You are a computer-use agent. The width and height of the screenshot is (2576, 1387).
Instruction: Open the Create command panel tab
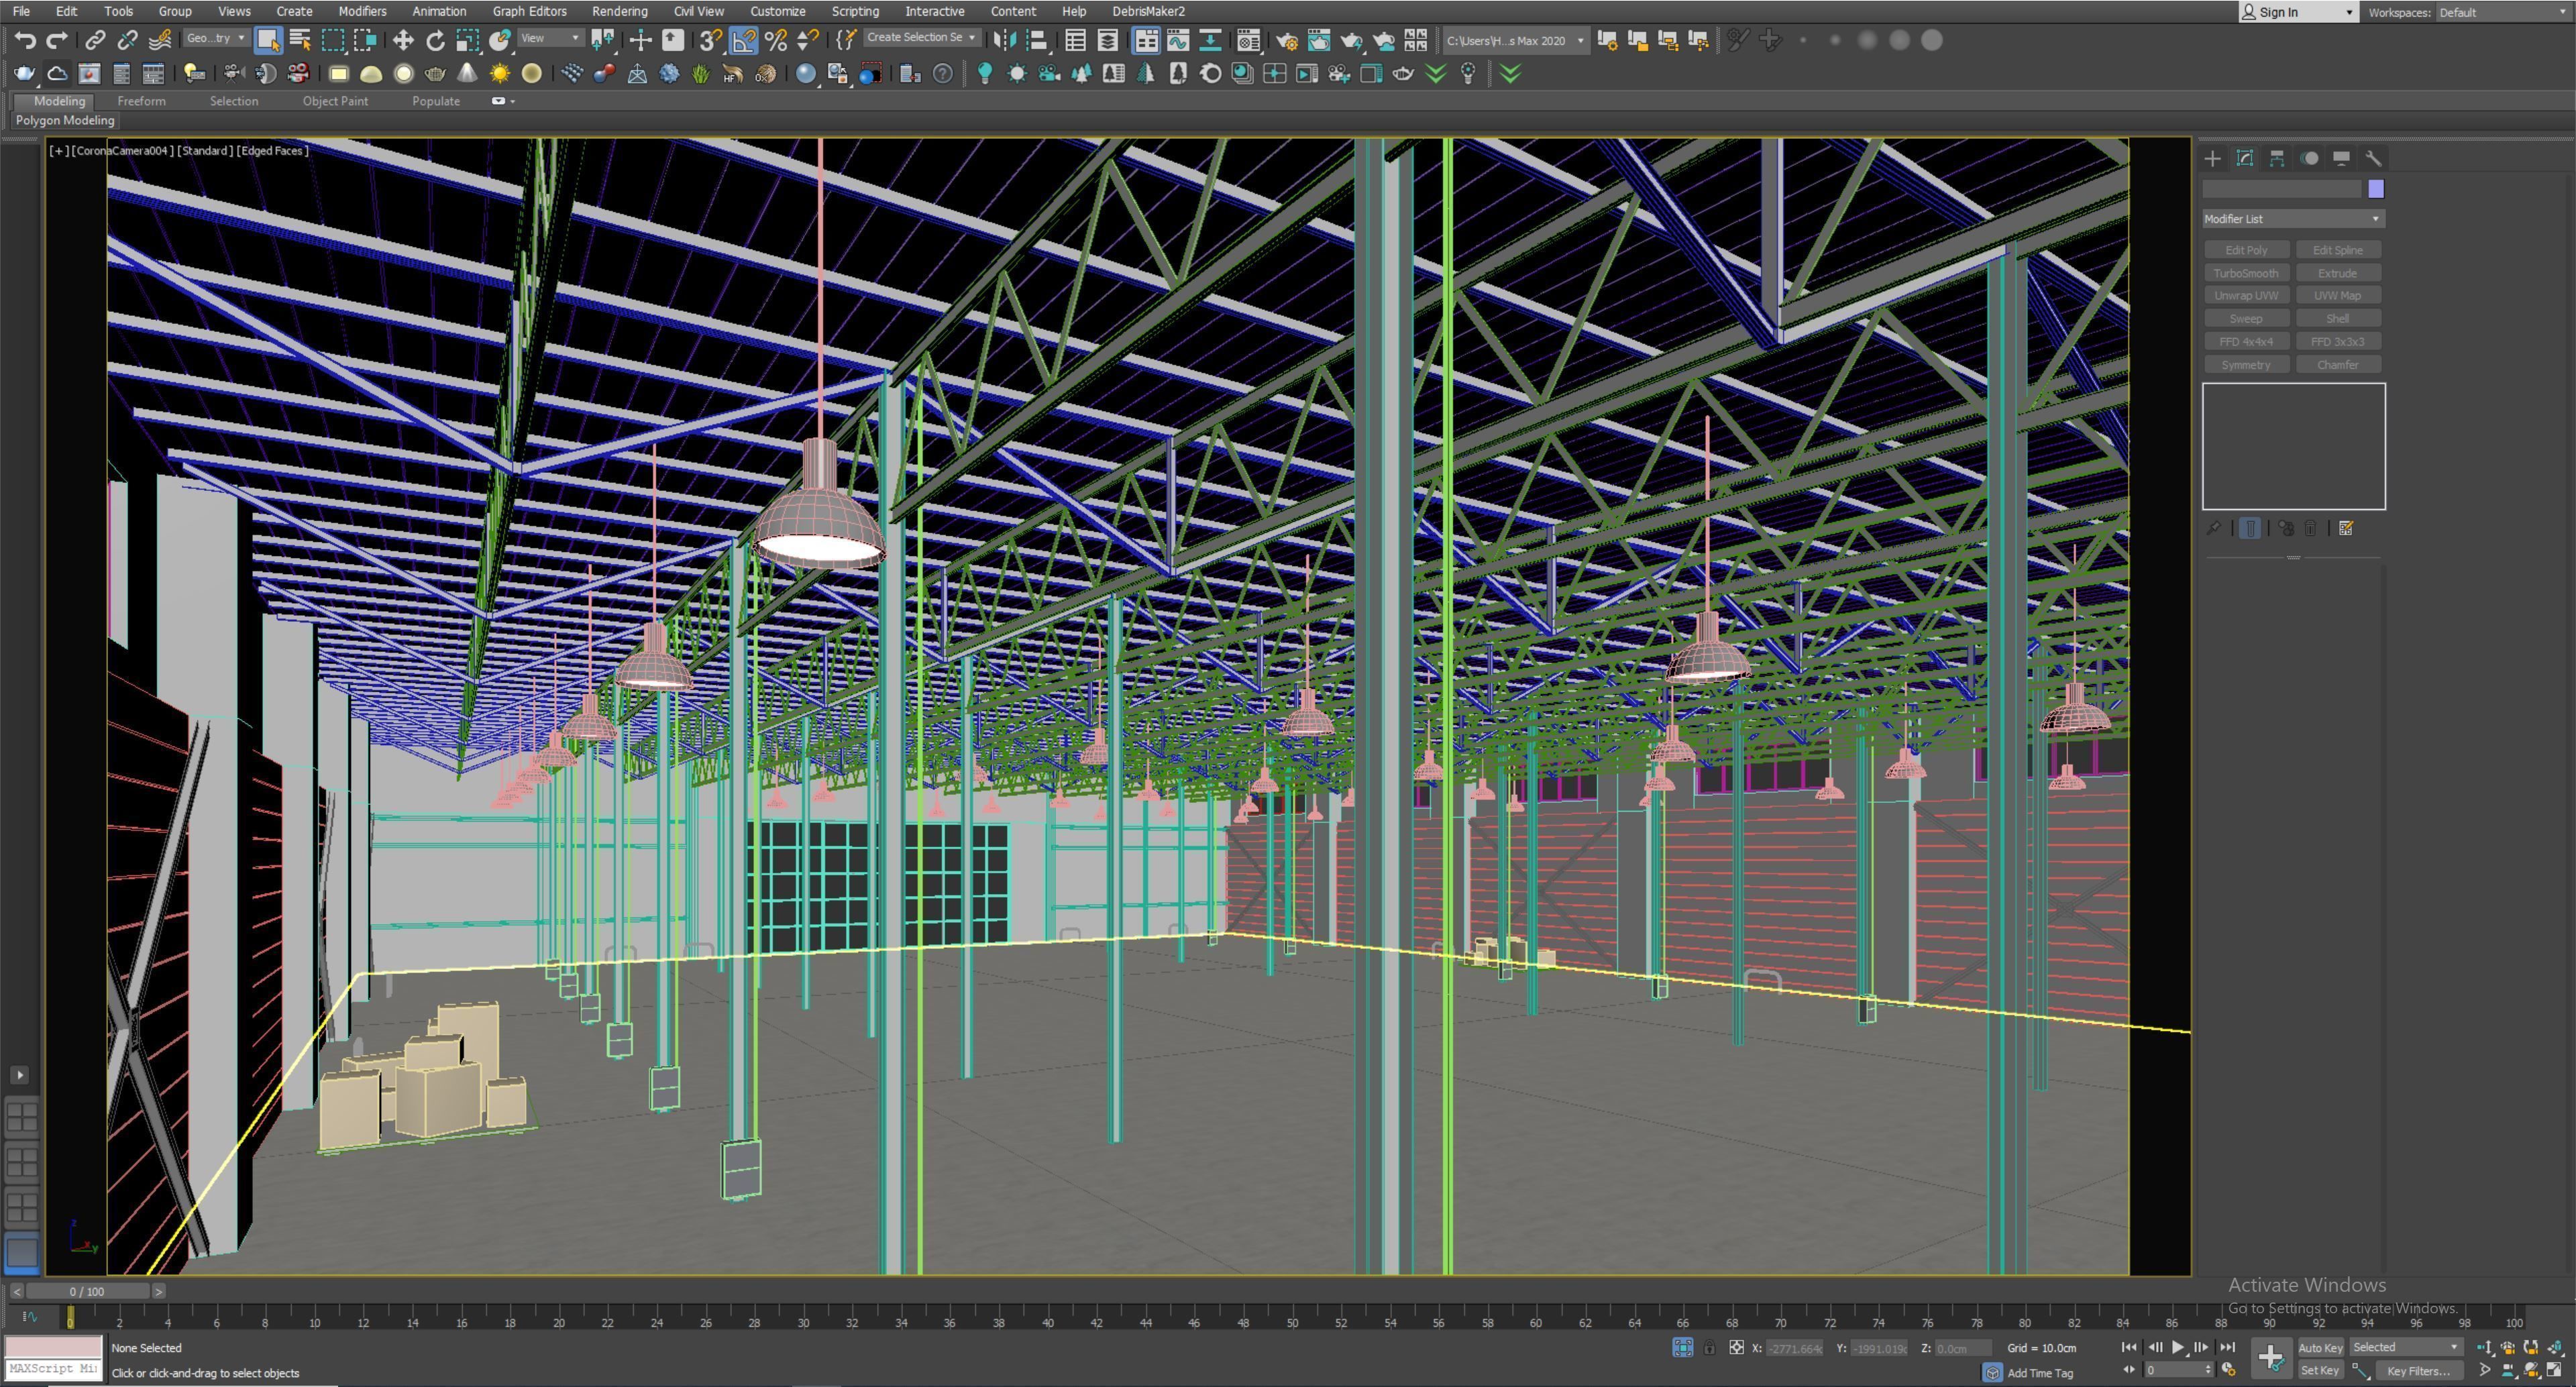click(2213, 158)
